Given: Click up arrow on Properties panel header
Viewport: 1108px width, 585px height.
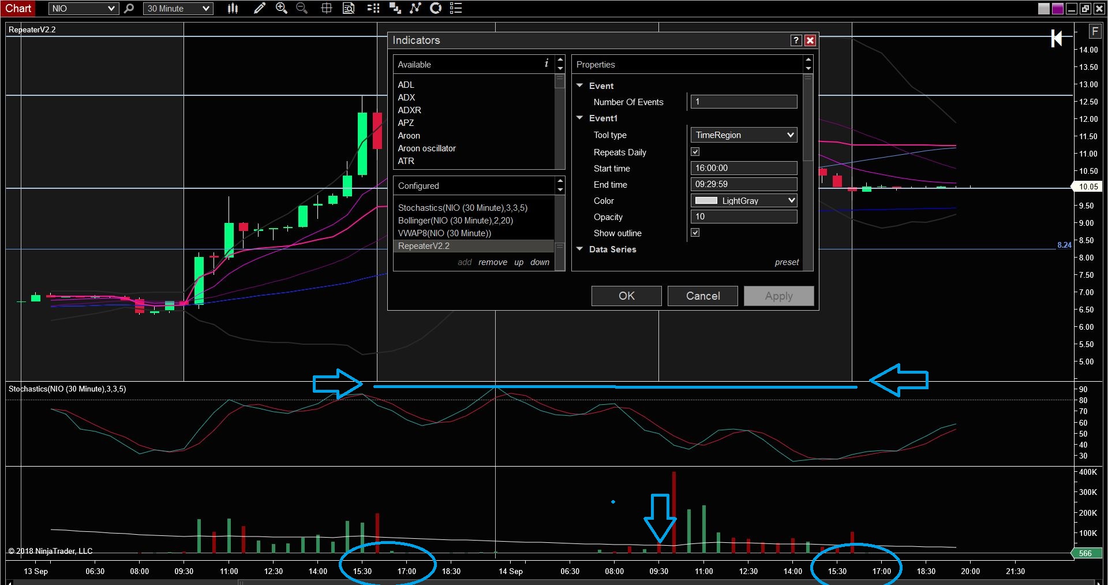Looking at the screenshot, I should pyautogui.click(x=808, y=60).
